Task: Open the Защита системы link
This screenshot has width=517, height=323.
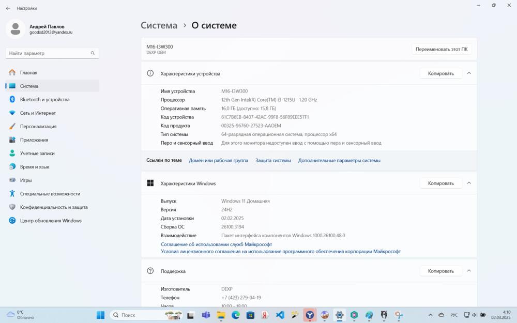Action: pos(273,161)
